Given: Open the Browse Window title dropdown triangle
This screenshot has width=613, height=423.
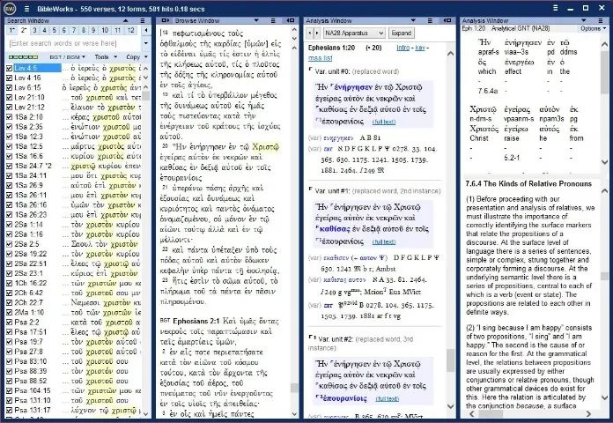Looking at the screenshot, I should pos(256,20).
